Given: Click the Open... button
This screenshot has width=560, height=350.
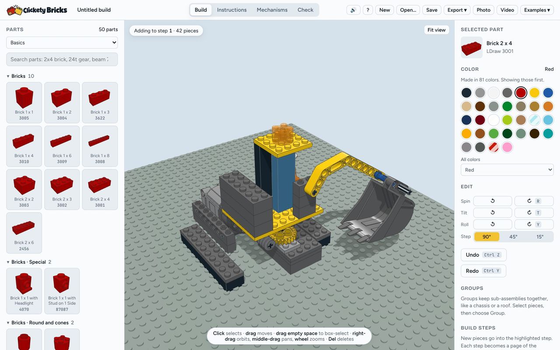Looking at the screenshot, I should pyautogui.click(x=408, y=10).
